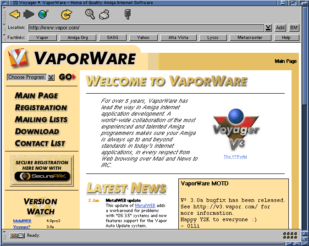Open the home globe icon
This screenshot has width=309, height=246.
[x=43, y=14]
